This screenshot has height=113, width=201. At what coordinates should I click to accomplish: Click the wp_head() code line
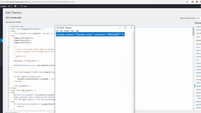[x=22, y=86]
